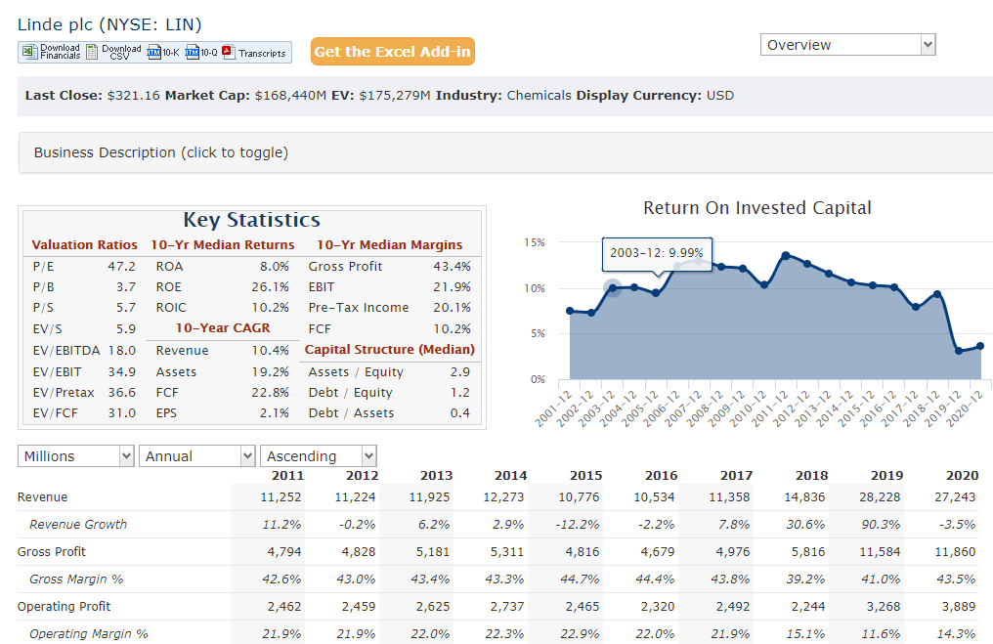Select the 10-Year CAGR heading
Viewport: 993px width, 644px height.
coord(223,328)
